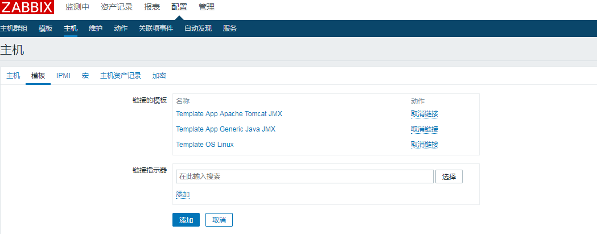The image size is (597, 234).
Task: Click the 链接指示器 label
Action: [x=150, y=170]
